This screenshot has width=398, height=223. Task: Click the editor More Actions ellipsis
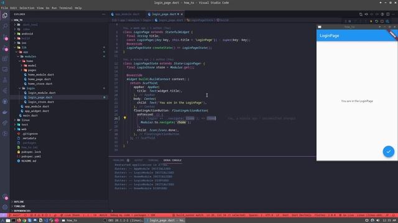[x=393, y=14]
